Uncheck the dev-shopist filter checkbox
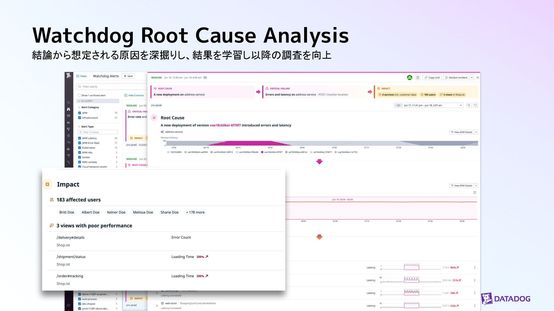Viewport: 554px width, 311px height. point(79,304)
